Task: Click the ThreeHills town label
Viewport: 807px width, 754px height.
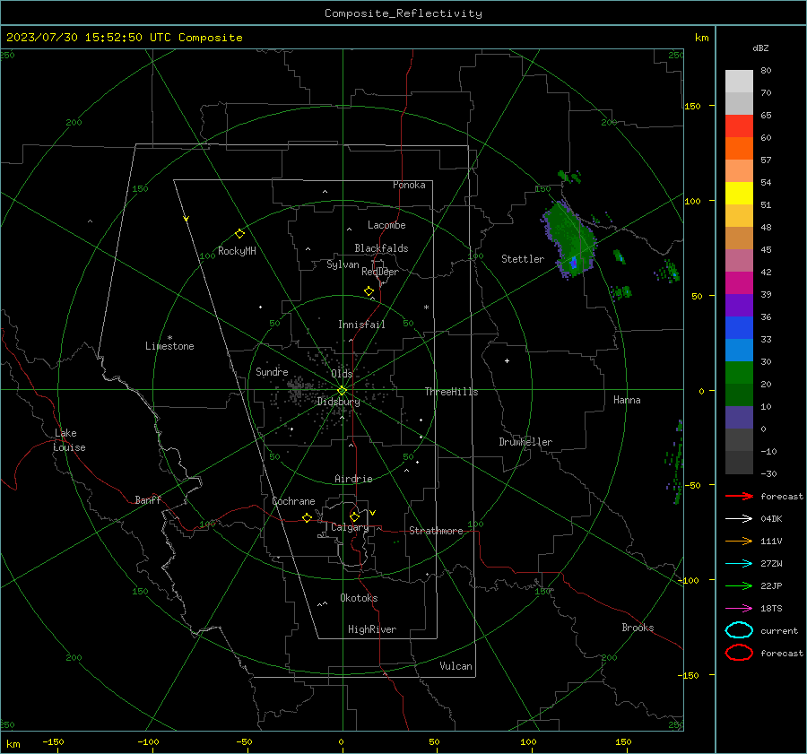Action: coord(451,392)
